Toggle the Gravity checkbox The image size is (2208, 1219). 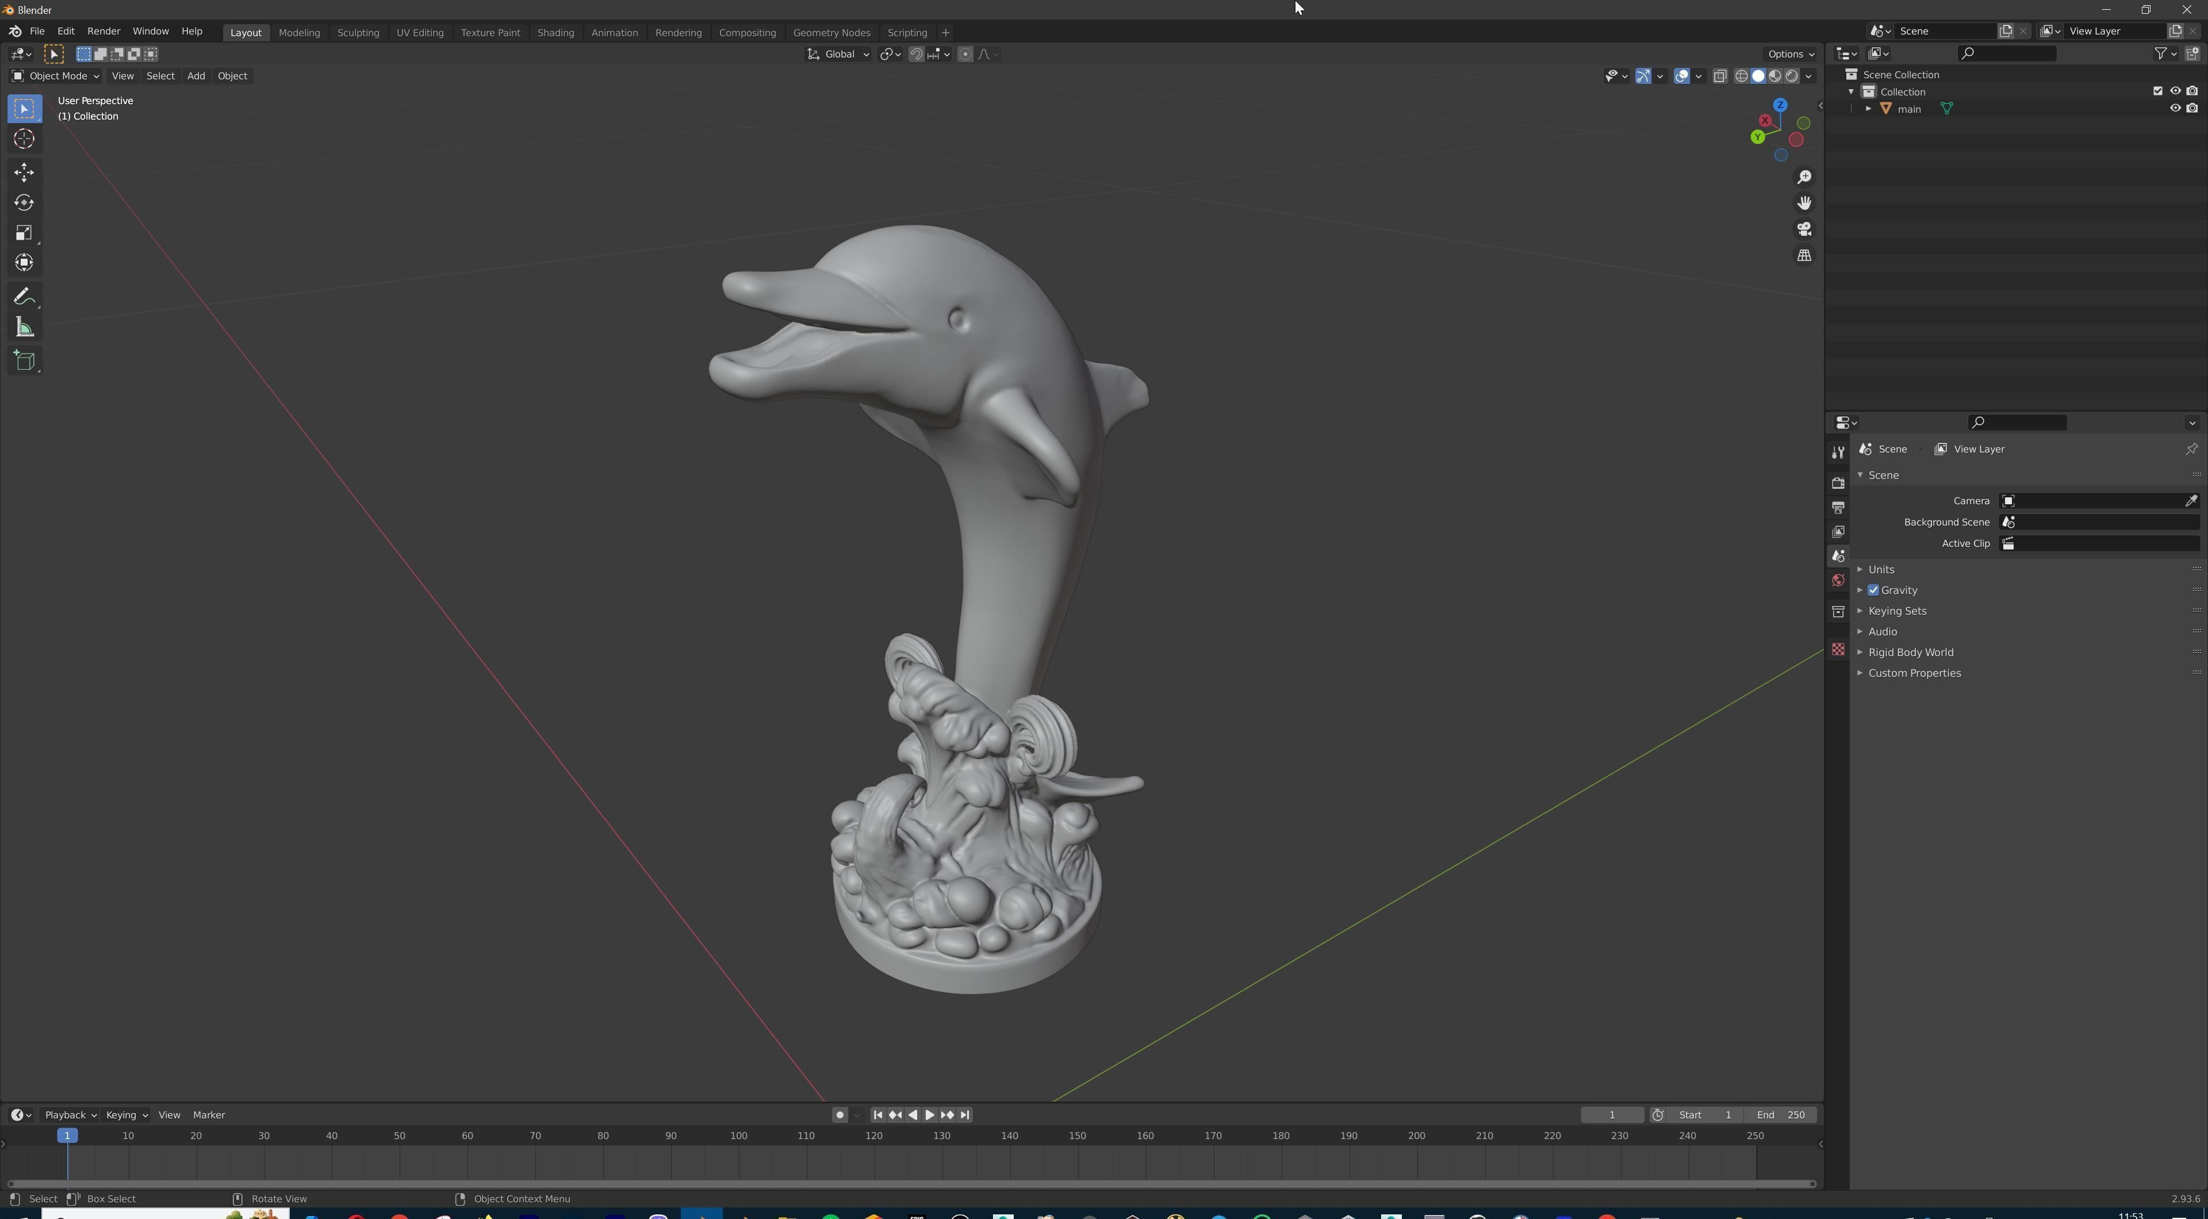[1873, 590]
